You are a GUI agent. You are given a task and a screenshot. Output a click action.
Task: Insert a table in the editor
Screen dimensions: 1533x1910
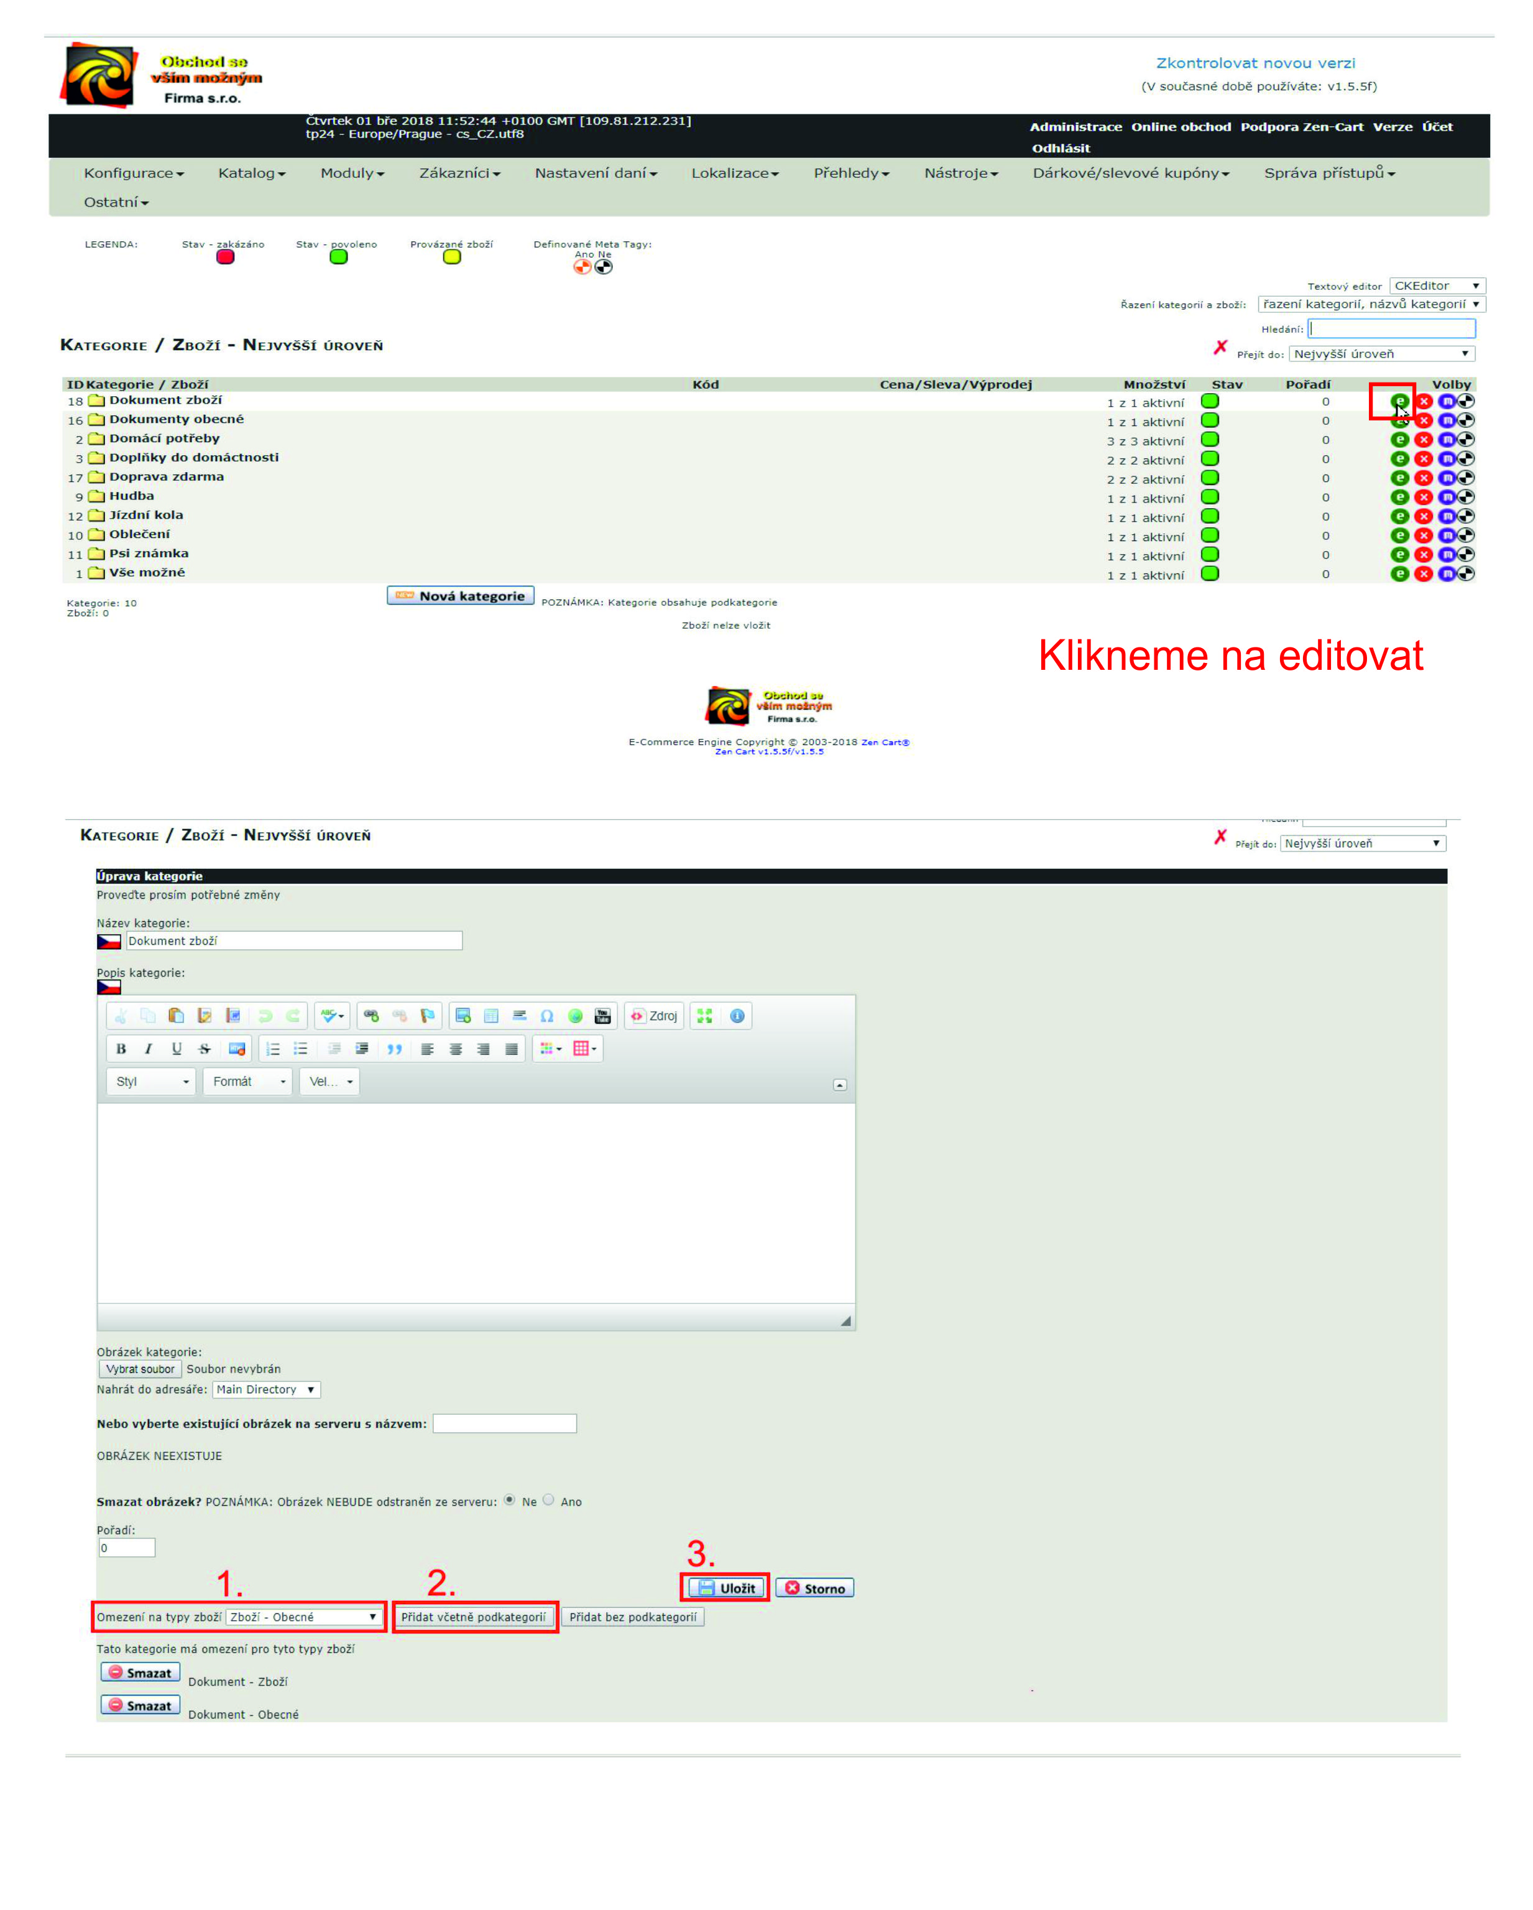click(x=490, y=1015)
